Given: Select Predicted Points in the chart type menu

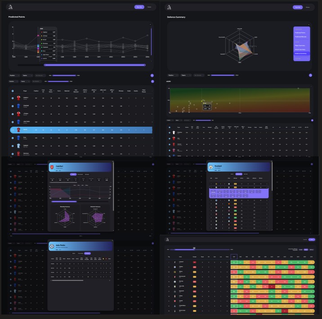Looking at the screenshot, I should click(x=300, y=33).
